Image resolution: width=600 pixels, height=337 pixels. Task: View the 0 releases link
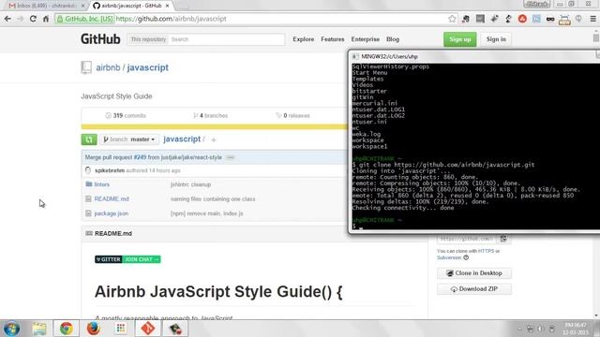292,115
